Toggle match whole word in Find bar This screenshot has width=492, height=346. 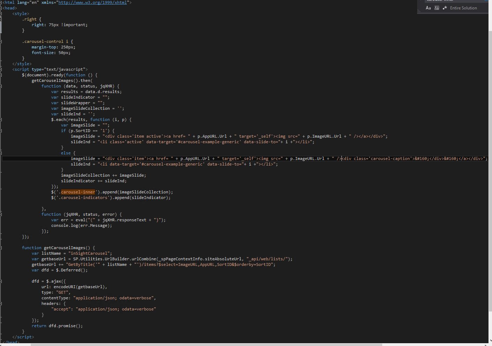coord(437,8)
